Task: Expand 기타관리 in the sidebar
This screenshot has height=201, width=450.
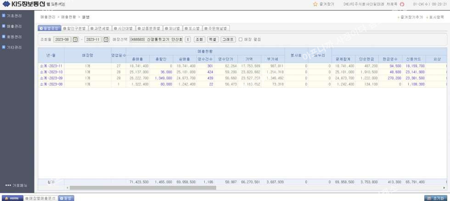Action: [x=15, y=47]
